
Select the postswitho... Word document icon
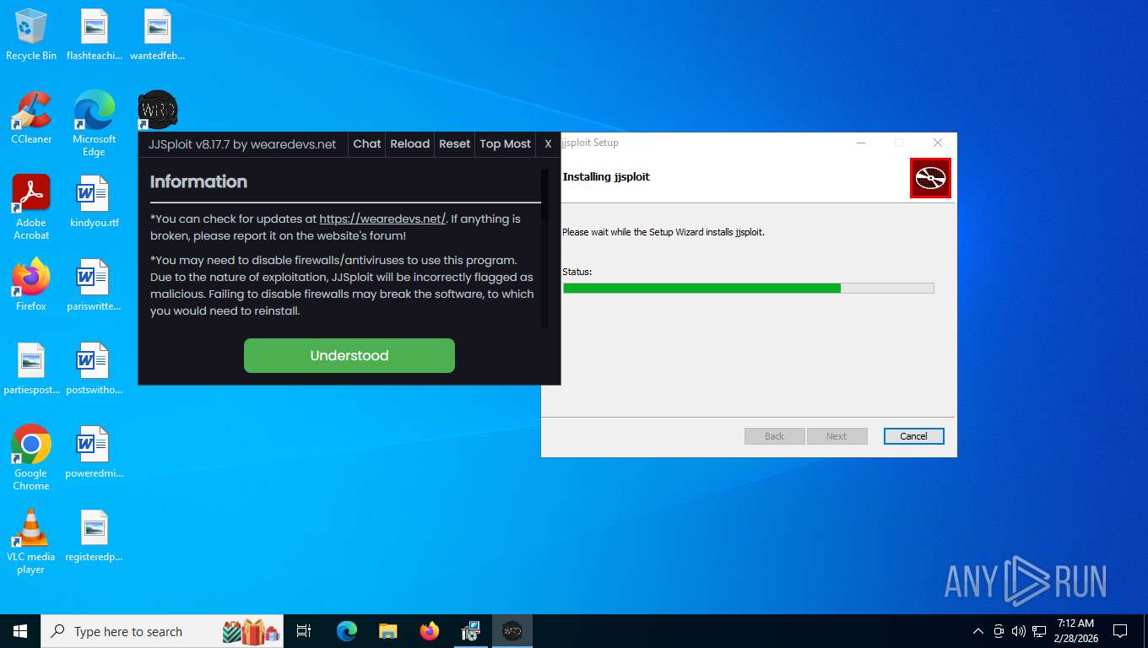[x=95, y=369]
